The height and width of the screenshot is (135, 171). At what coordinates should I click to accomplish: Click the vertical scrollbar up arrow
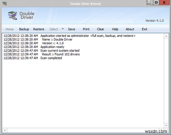166,36
